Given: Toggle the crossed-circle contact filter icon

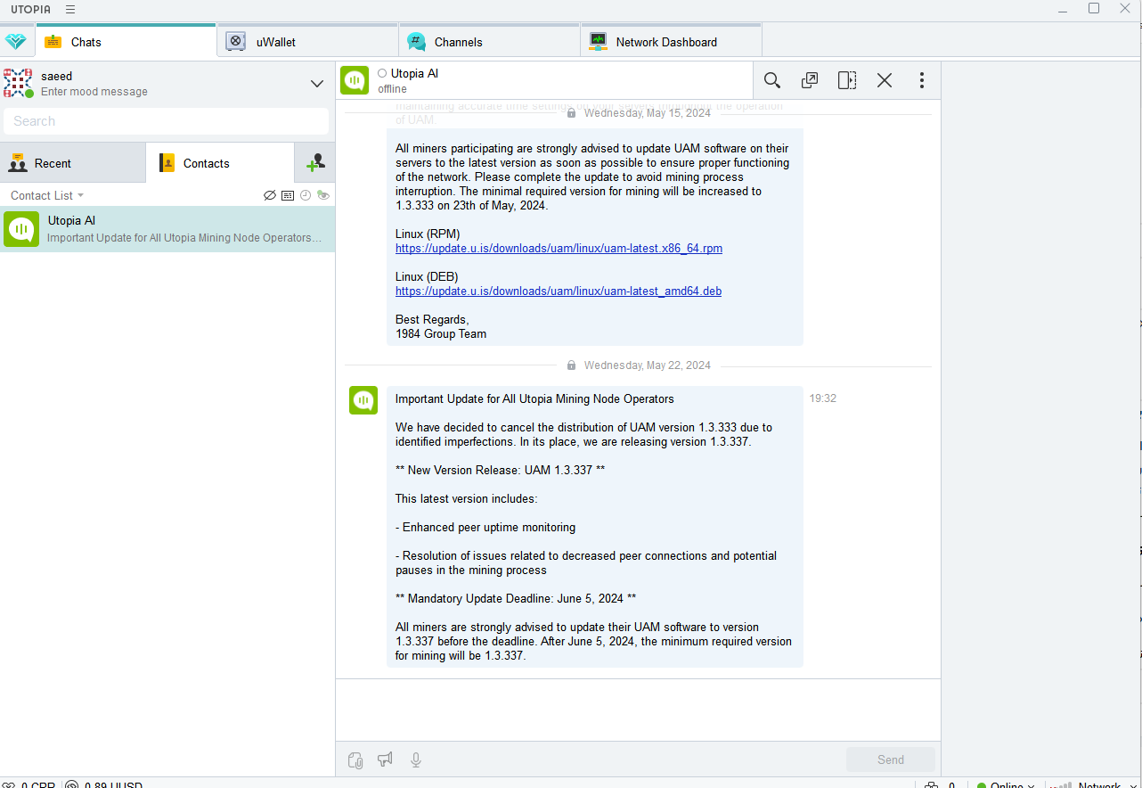Looking at the screenshot, I should [x=270, y=195].
